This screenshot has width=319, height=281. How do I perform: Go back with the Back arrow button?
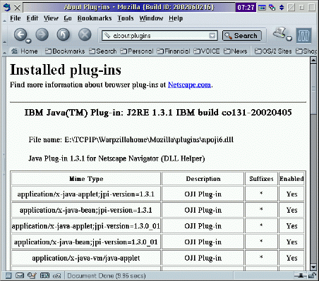pos(20,35)
